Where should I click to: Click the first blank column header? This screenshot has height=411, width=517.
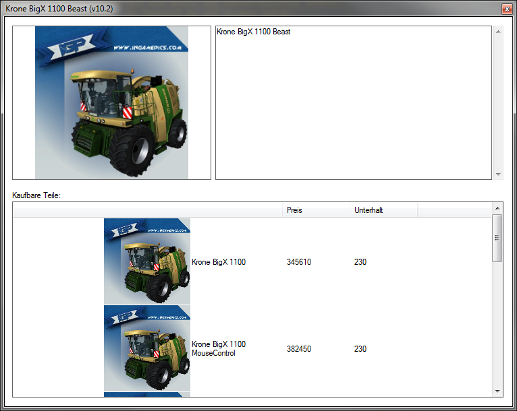click(147, 210)
